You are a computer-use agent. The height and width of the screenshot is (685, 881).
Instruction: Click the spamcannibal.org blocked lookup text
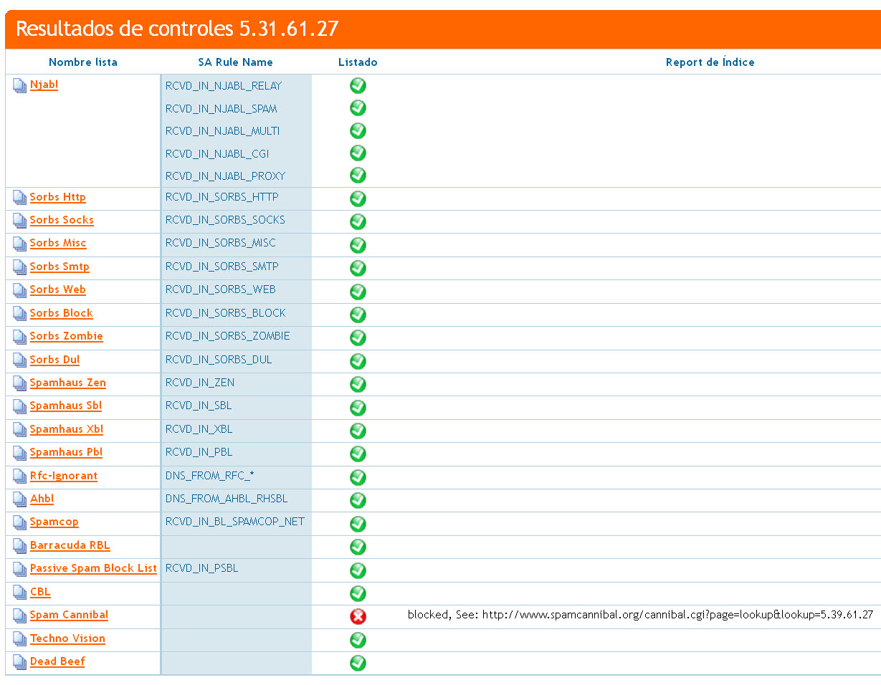pos(640,615)
